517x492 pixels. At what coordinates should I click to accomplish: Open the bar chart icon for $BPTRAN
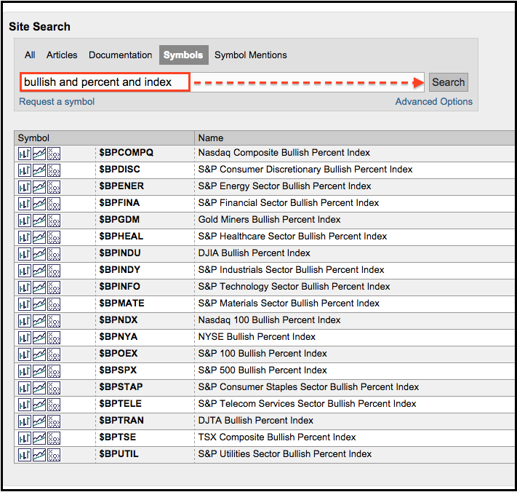pos(24,421)
